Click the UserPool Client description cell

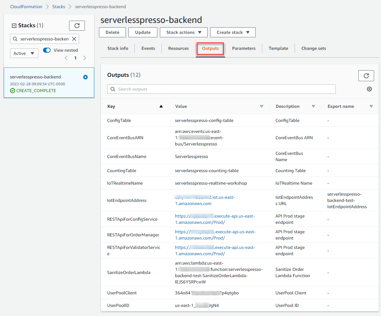(291, 293)
